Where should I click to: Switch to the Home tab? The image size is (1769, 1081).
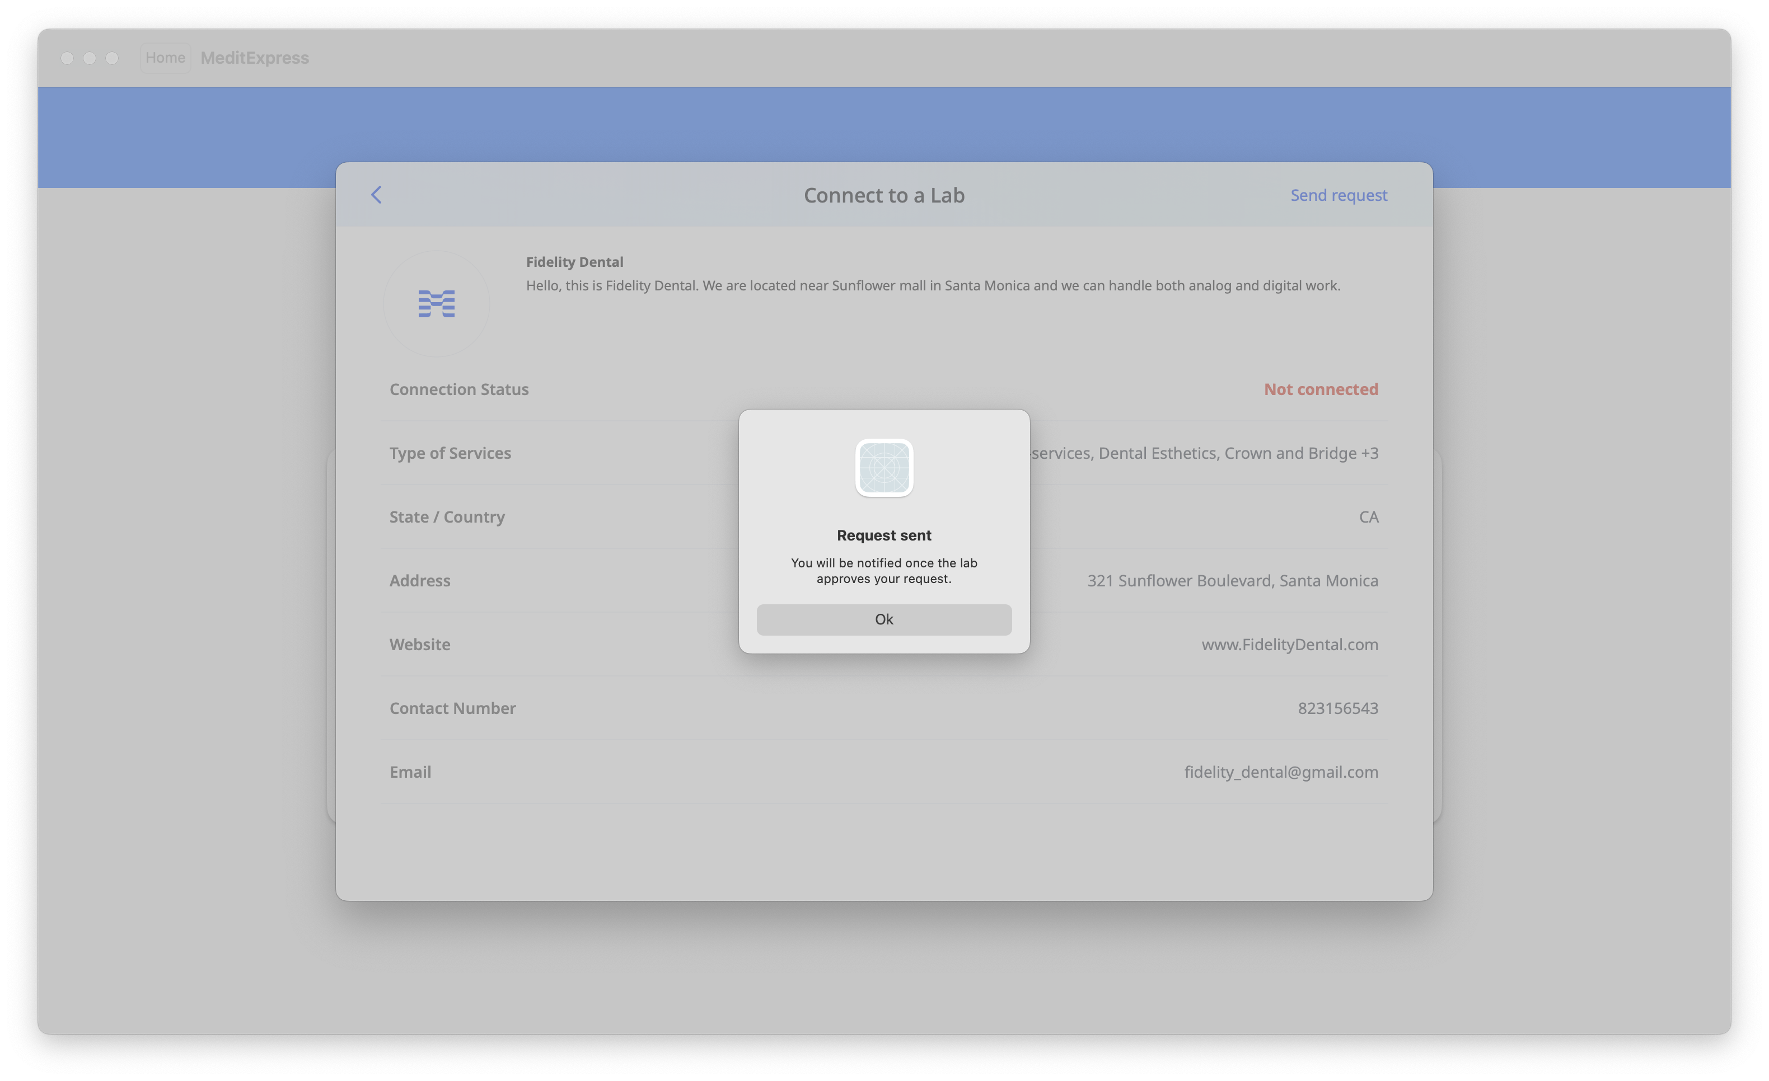click(x=165, y=58)
